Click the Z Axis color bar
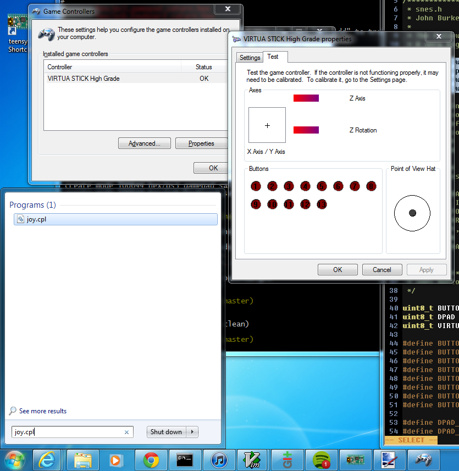 (306, 98)
